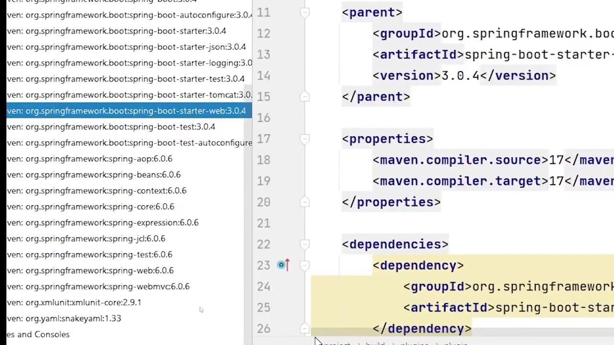Click the closing parent tag
614x345 pixels.
click(376, 97)
